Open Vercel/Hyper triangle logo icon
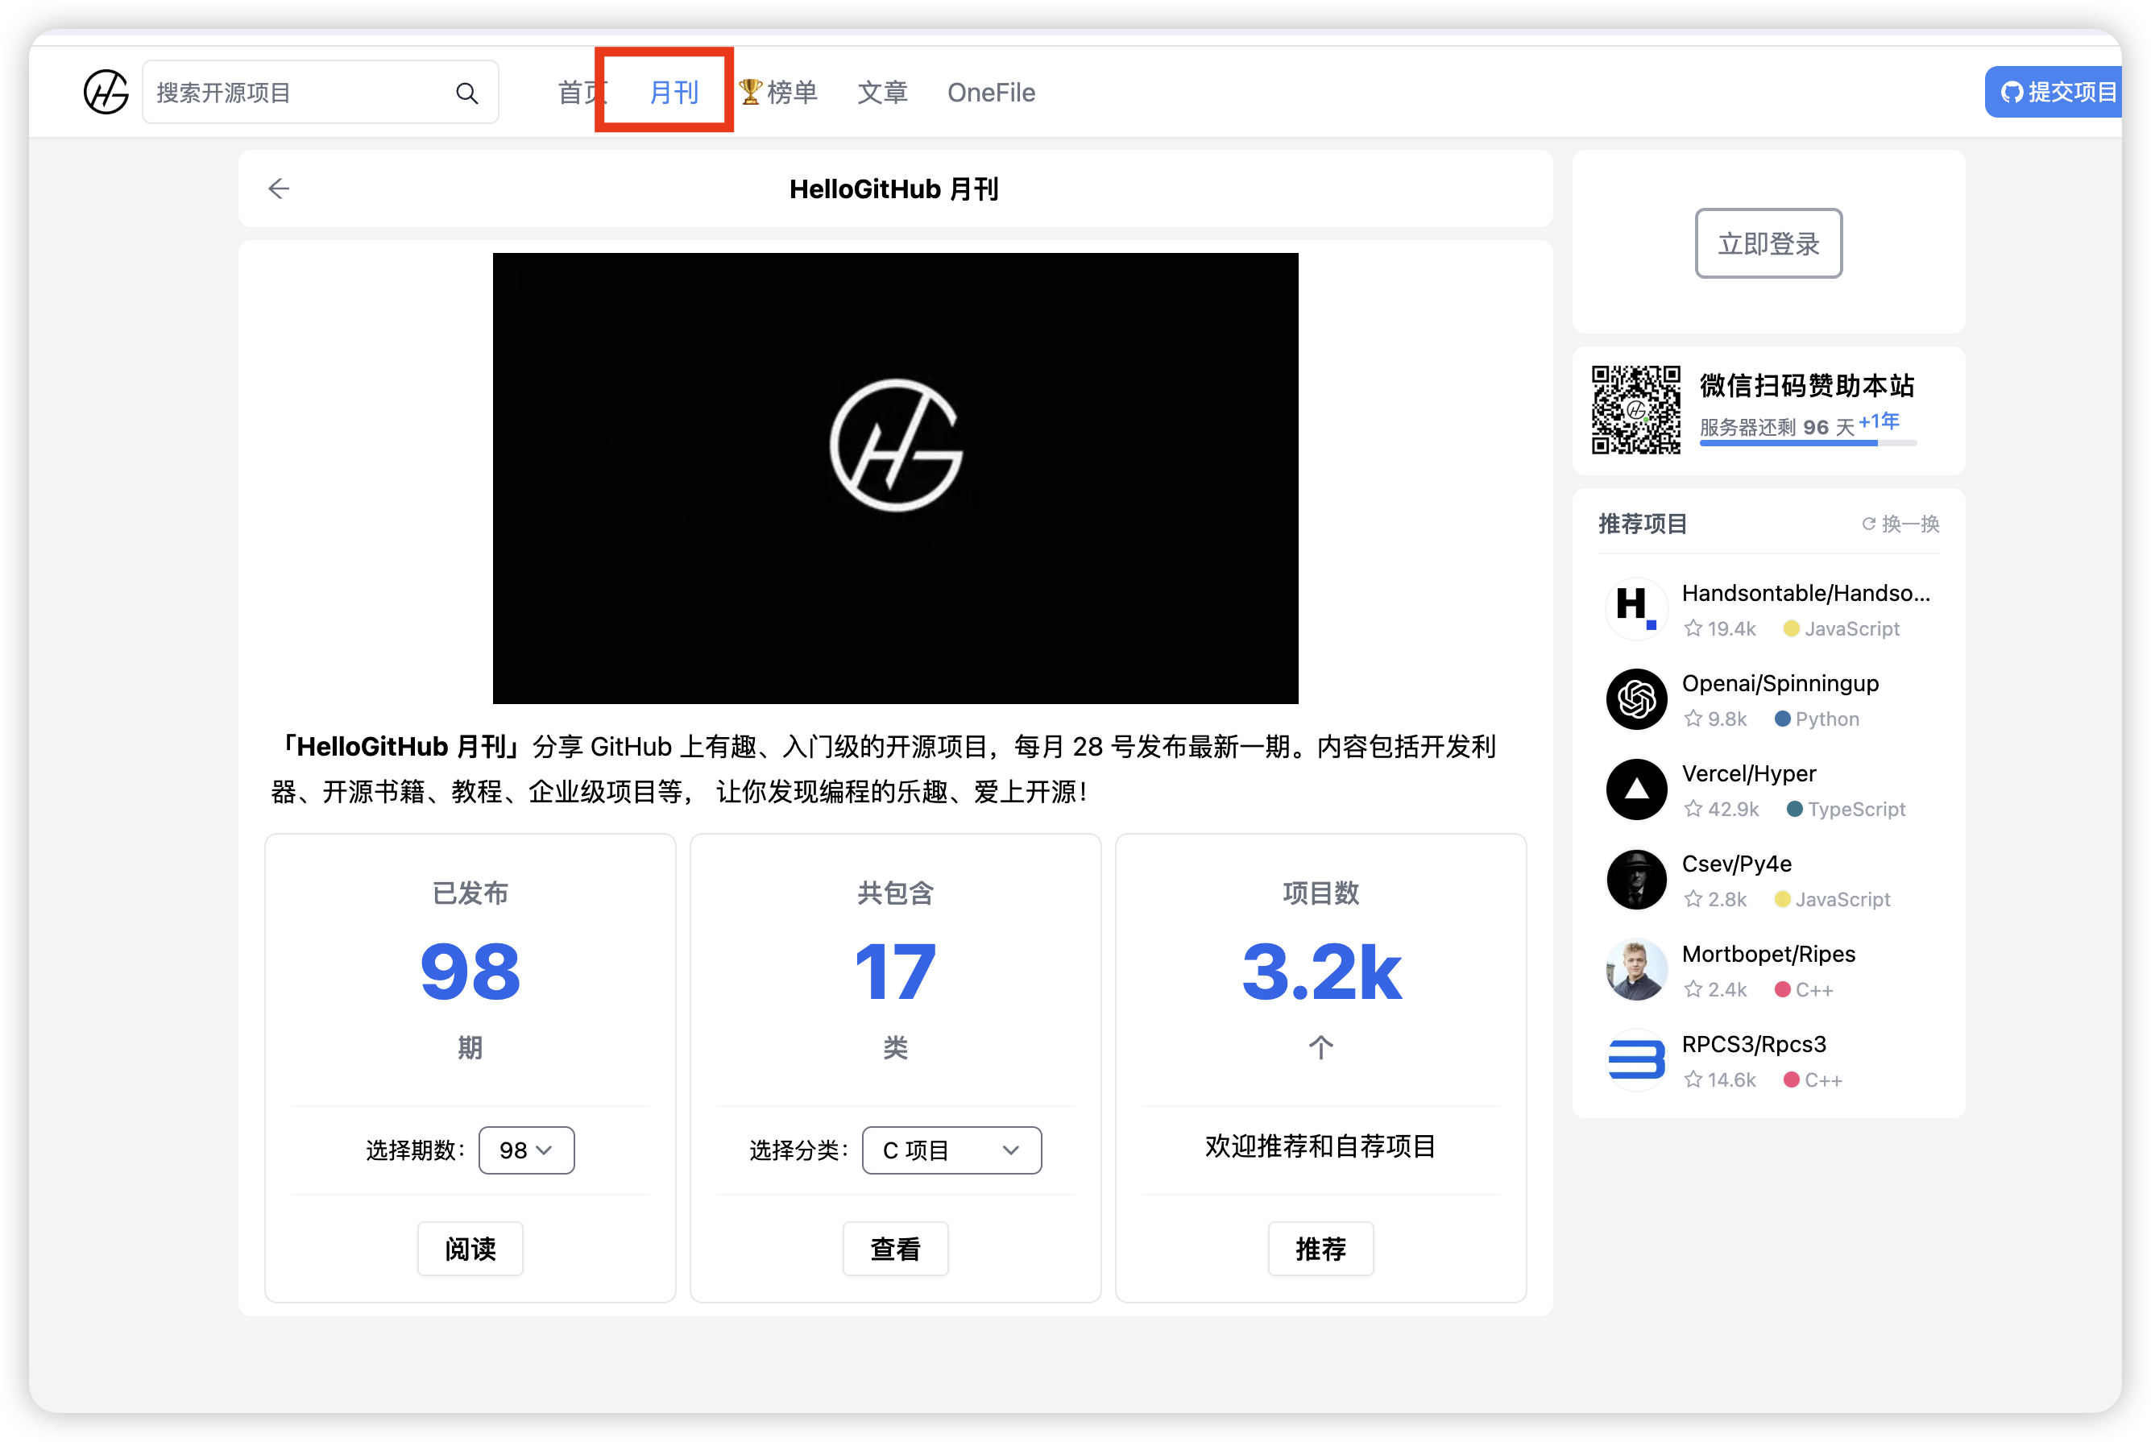This screenshot has width=2151, height=1442. tap(1635, 789)
